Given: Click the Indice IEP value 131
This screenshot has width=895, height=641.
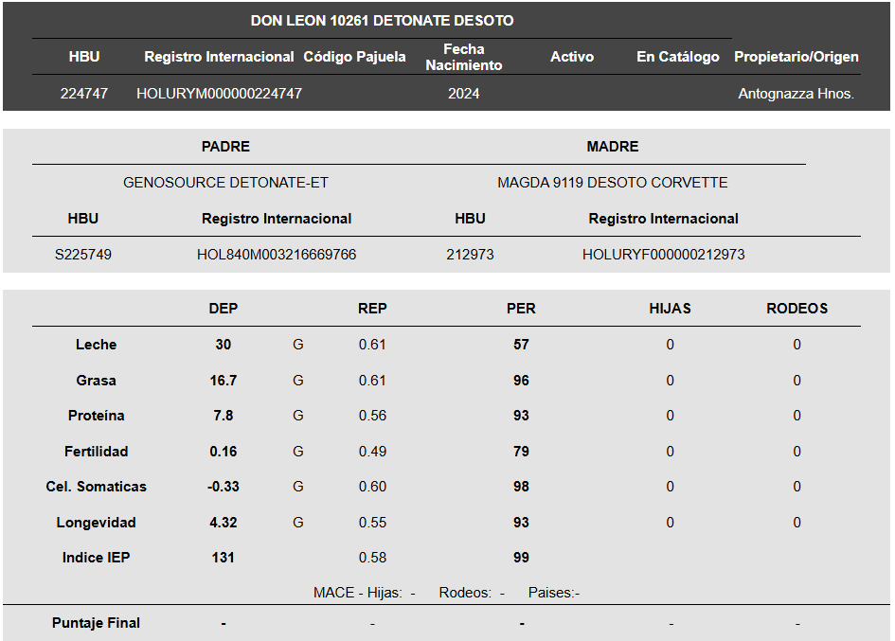Looking at the screenshot, I should click(224, 558).
